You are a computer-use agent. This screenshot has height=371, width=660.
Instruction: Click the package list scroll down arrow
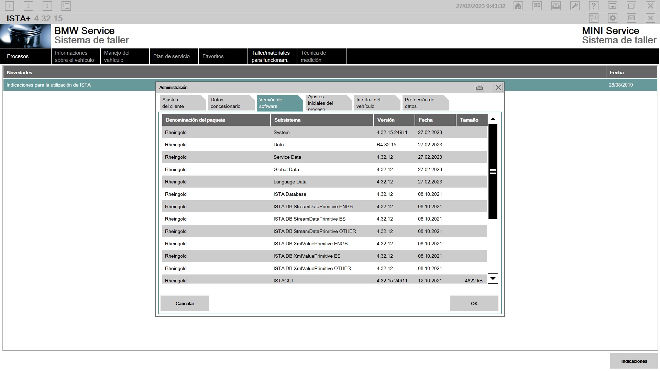tap(493, 279)
